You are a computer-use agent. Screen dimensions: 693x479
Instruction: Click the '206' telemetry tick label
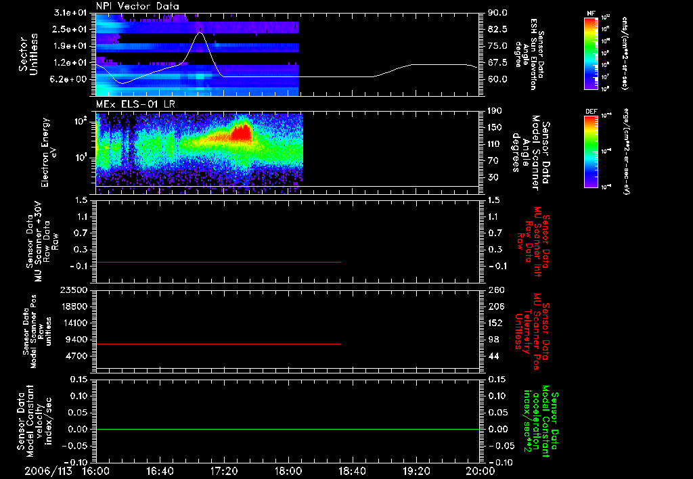point(495,306)
